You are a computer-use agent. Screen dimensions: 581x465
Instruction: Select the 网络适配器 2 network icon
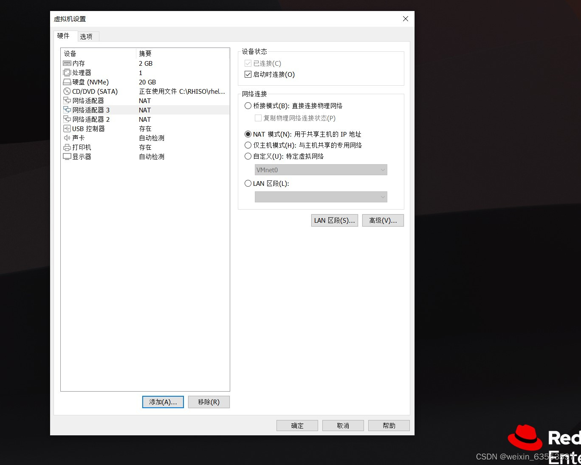tap(67, 119)
